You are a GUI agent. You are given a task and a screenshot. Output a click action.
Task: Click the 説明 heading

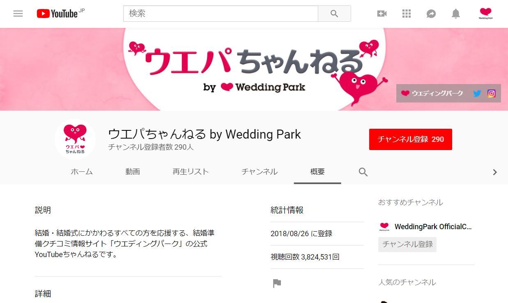tap(43, 210)
